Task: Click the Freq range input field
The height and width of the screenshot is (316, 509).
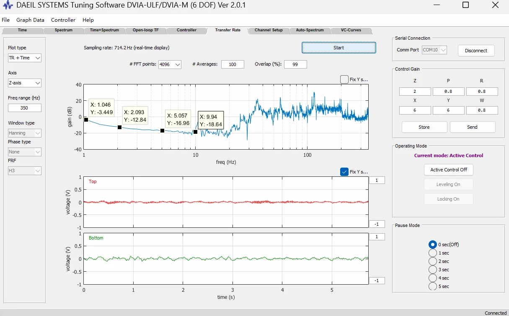Action: 25,108
